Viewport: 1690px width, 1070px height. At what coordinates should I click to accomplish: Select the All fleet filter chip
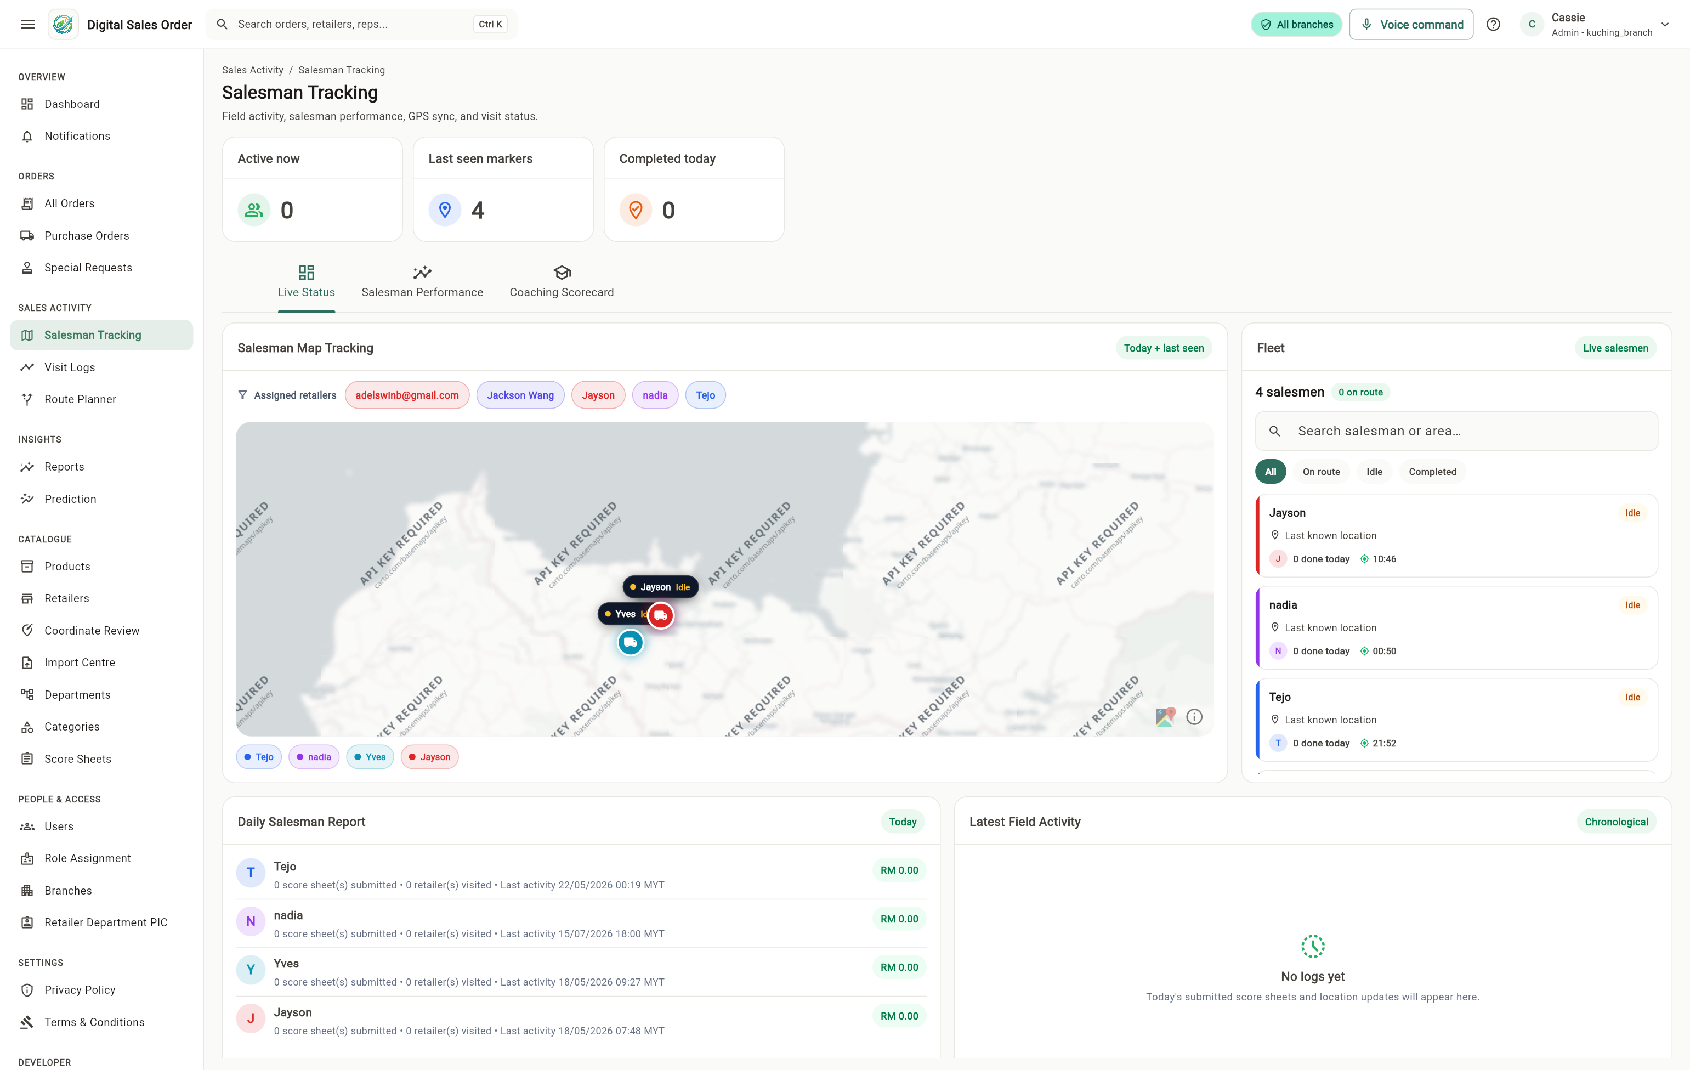coord(1271,472)
